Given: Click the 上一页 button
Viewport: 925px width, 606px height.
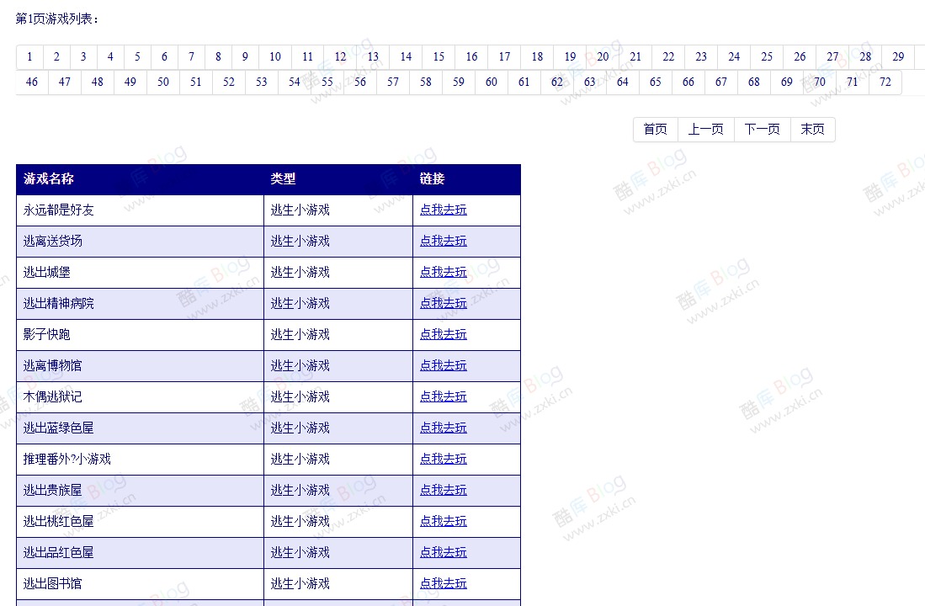Looking at the screenshot, I should 706,129.
